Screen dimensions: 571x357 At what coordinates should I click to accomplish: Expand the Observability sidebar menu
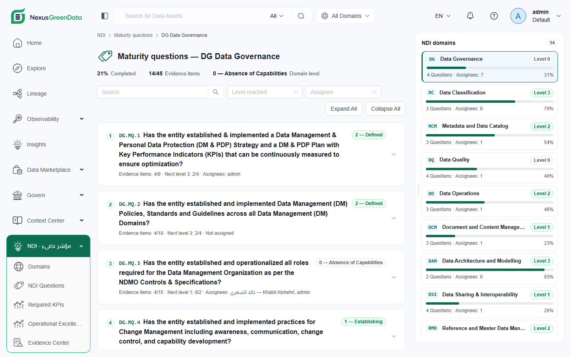[x=48, y=119]
